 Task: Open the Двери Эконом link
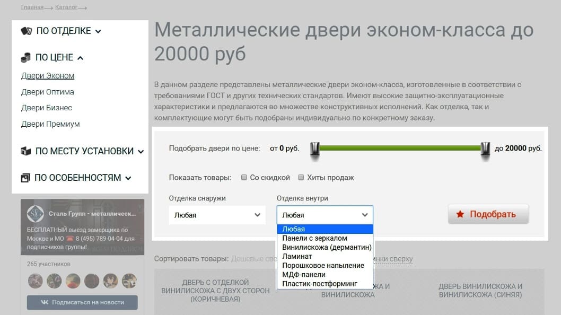tap(46, 75)
